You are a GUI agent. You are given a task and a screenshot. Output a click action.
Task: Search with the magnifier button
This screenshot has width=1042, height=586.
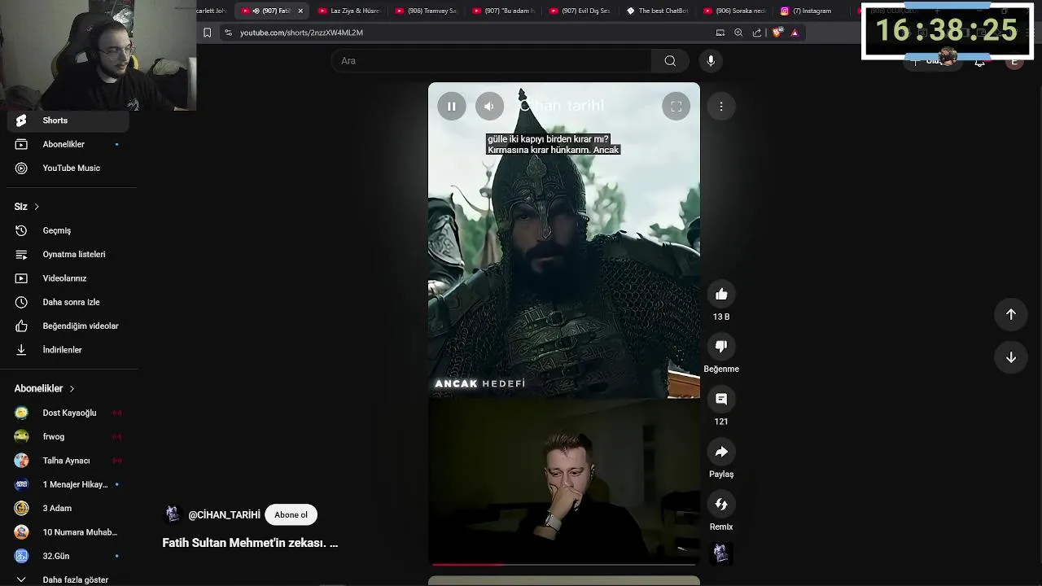coord(670,61)
